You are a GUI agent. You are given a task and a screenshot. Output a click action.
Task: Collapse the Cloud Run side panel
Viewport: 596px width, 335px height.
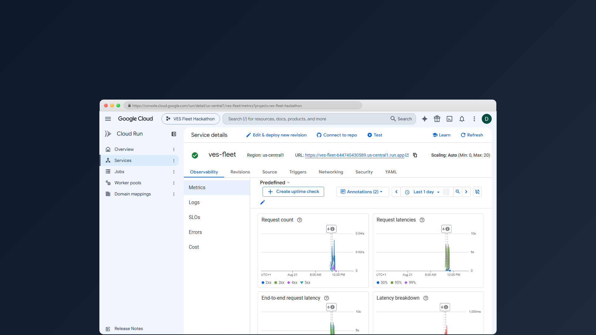pyautogui.click(x=174, y=134)
